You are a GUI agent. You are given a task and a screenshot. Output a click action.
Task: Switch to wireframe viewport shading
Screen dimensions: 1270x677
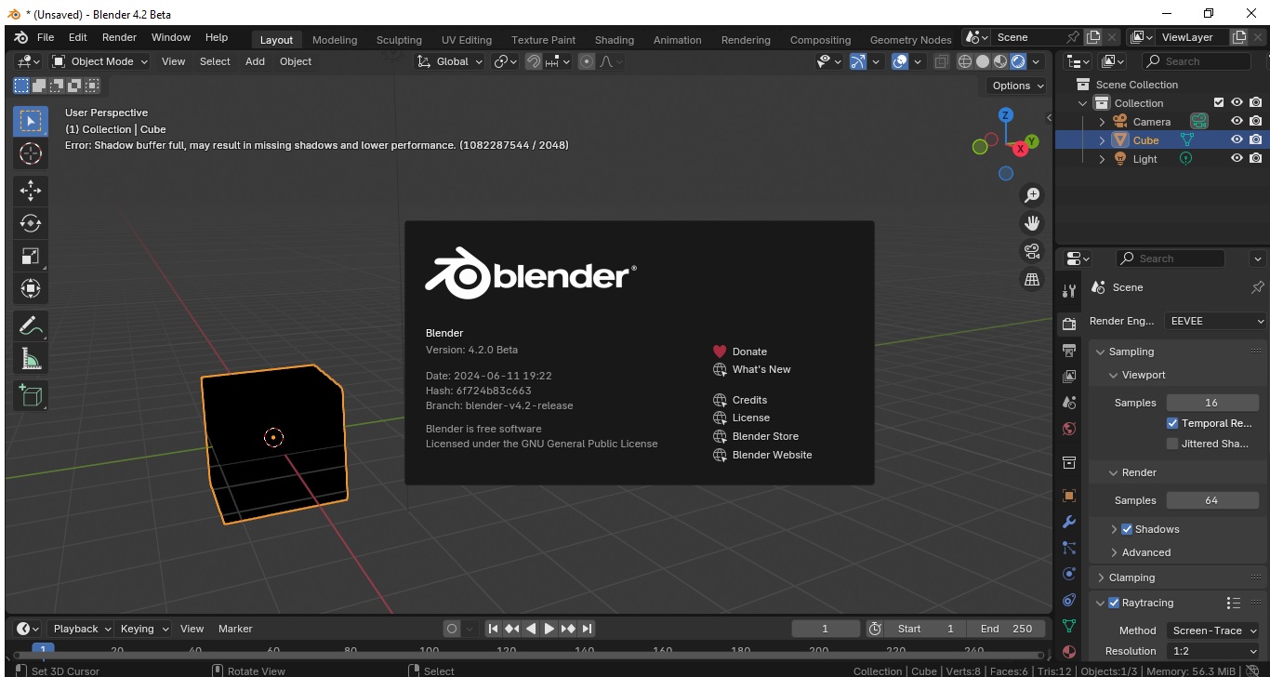(x=965, y=61)
